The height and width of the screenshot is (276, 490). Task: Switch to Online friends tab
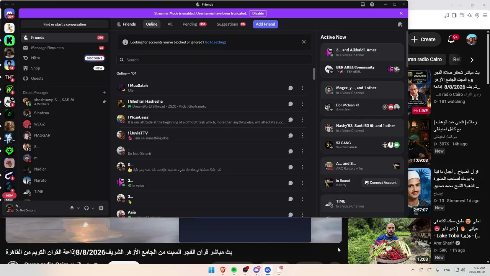click(152, 24)
